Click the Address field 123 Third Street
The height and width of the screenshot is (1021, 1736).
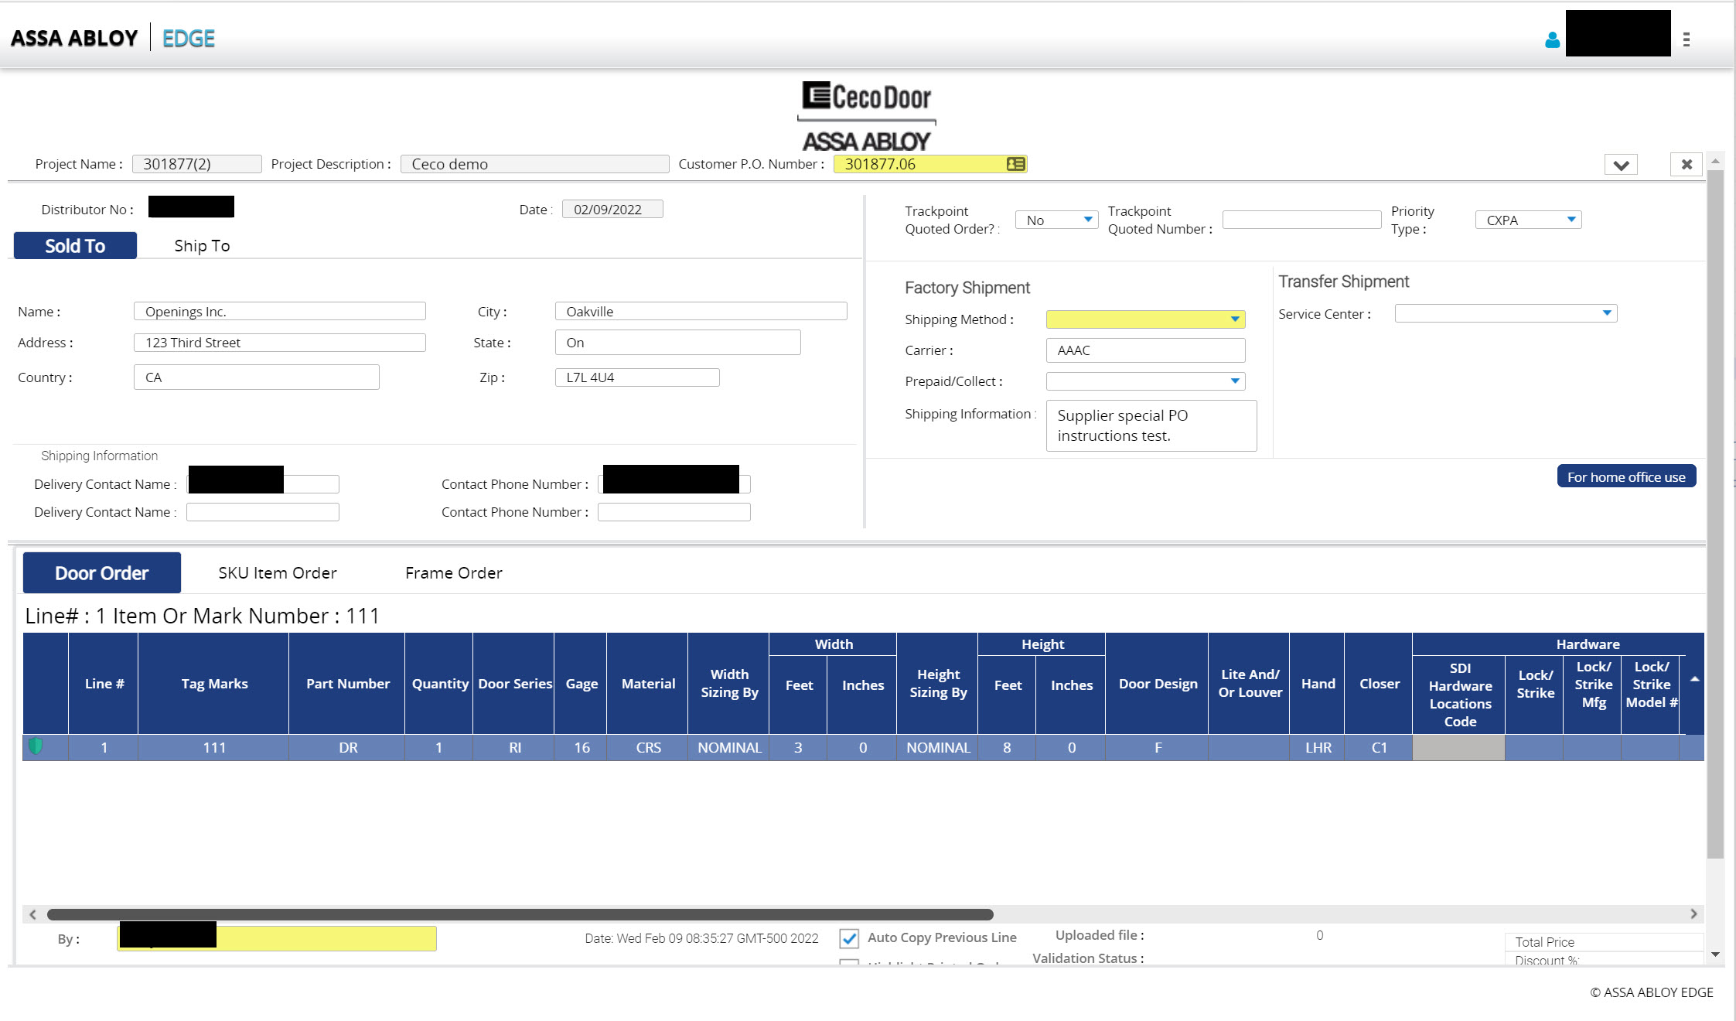[279, 342]
